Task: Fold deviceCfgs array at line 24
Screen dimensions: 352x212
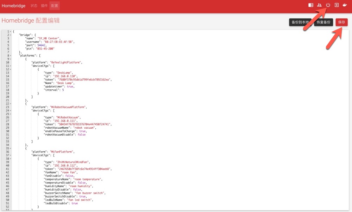Action: (x=11, y=110)
